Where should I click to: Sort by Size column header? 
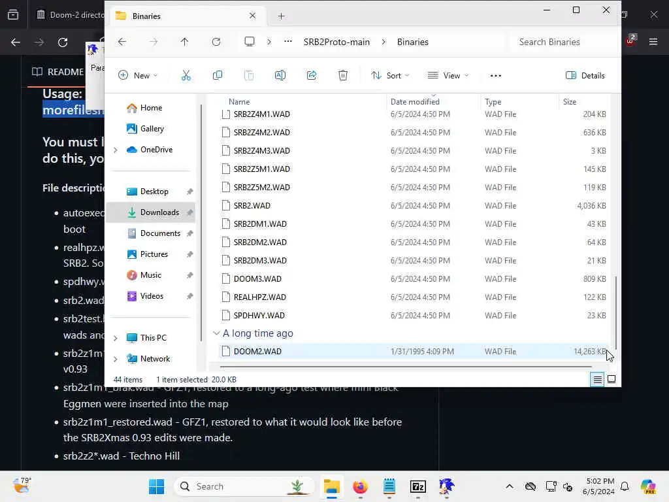[570, 101]
